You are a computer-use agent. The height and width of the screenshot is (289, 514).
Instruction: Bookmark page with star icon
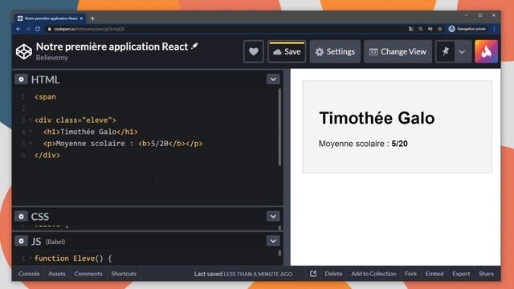[440, 29]
